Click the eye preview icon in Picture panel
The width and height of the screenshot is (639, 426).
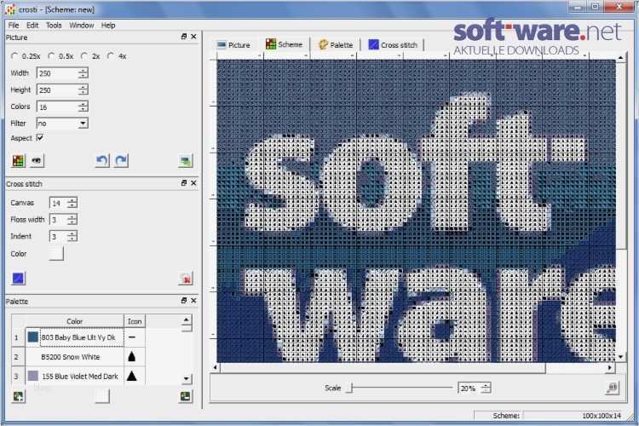[x=37, y=161]
